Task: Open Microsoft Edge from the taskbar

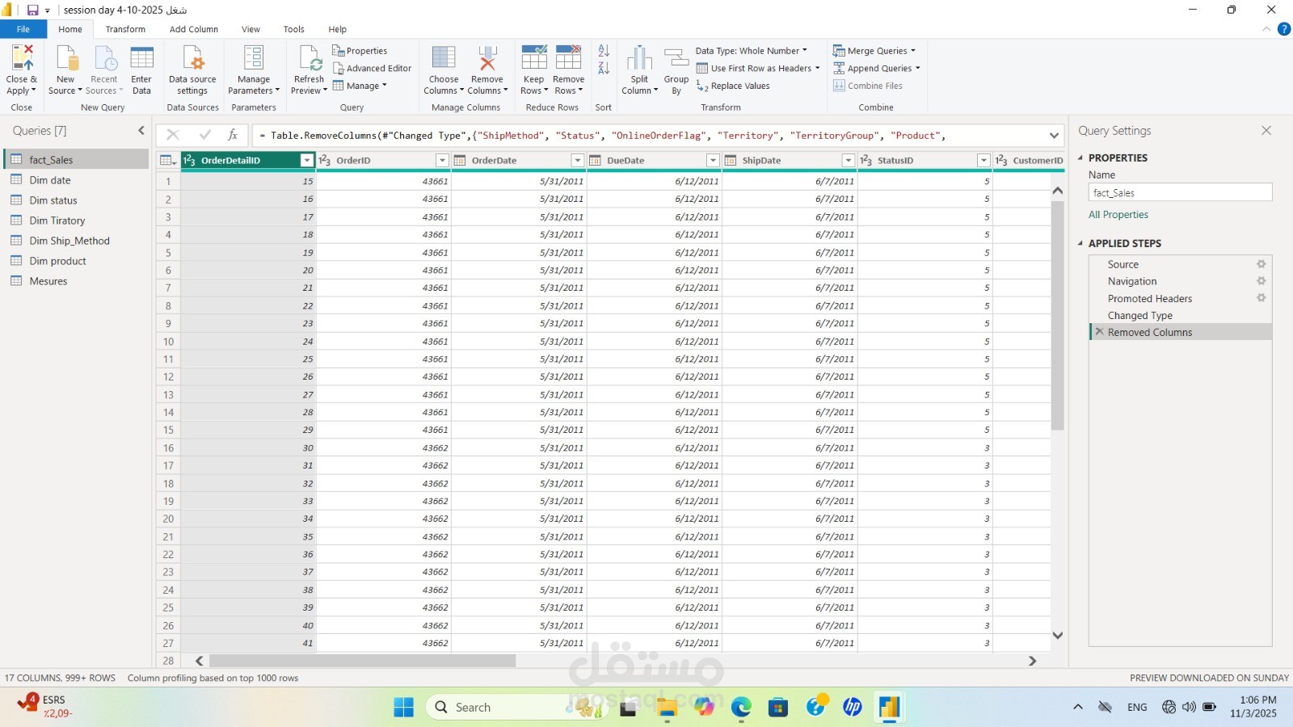Action: [x=741, y=708]
